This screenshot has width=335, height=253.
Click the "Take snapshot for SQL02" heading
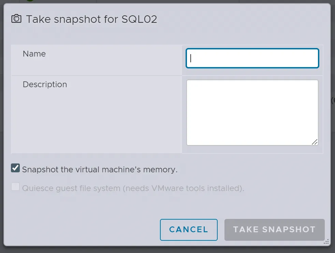91,19
